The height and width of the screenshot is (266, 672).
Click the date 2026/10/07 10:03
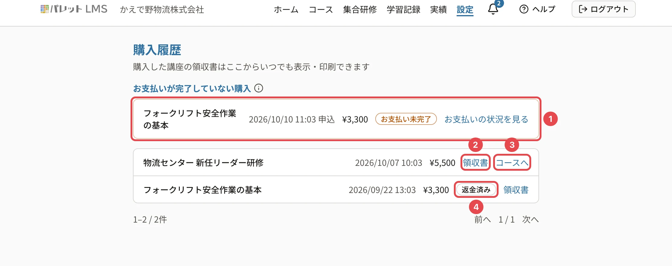tap(389, 163)
